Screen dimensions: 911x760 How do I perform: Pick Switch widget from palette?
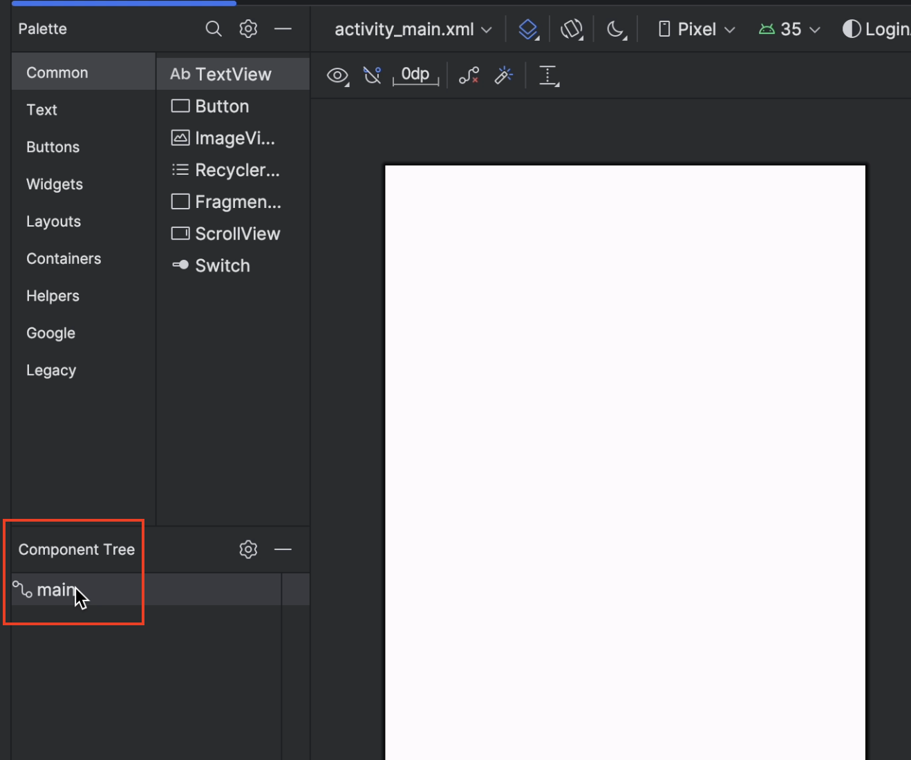point(233,265)
